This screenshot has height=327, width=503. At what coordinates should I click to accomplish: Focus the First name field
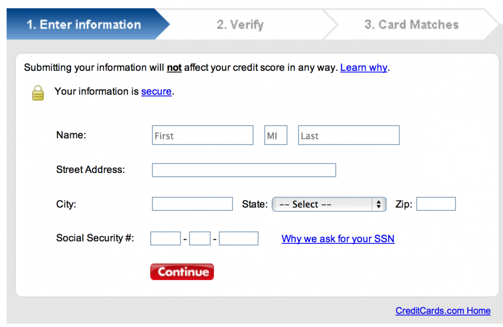(202, 136)
